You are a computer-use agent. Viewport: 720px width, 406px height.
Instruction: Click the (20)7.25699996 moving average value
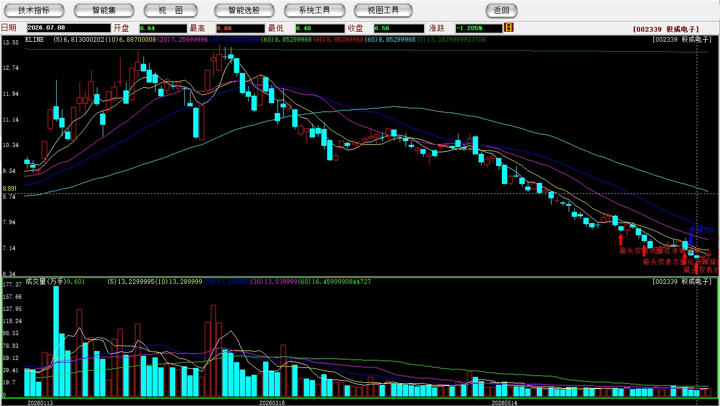[x=182, y=40]
